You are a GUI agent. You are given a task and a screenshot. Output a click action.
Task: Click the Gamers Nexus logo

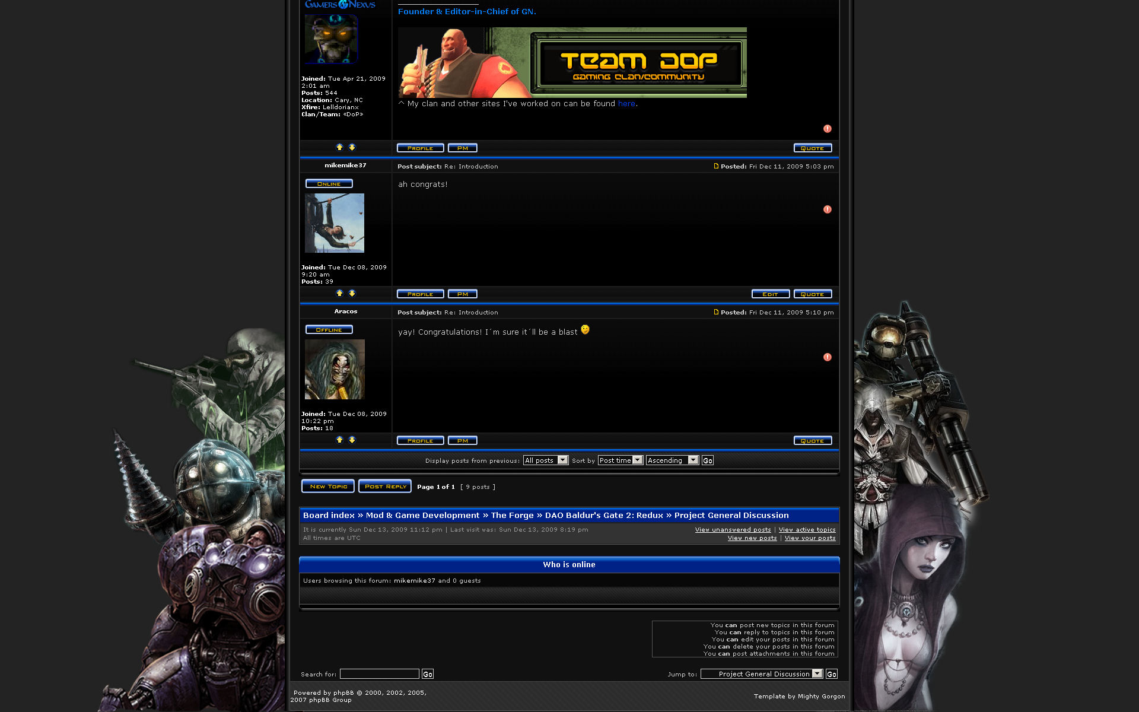click(x=340, y=5)
